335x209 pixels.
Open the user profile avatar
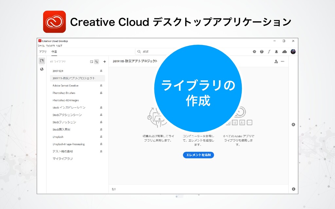tap(293, 52)
